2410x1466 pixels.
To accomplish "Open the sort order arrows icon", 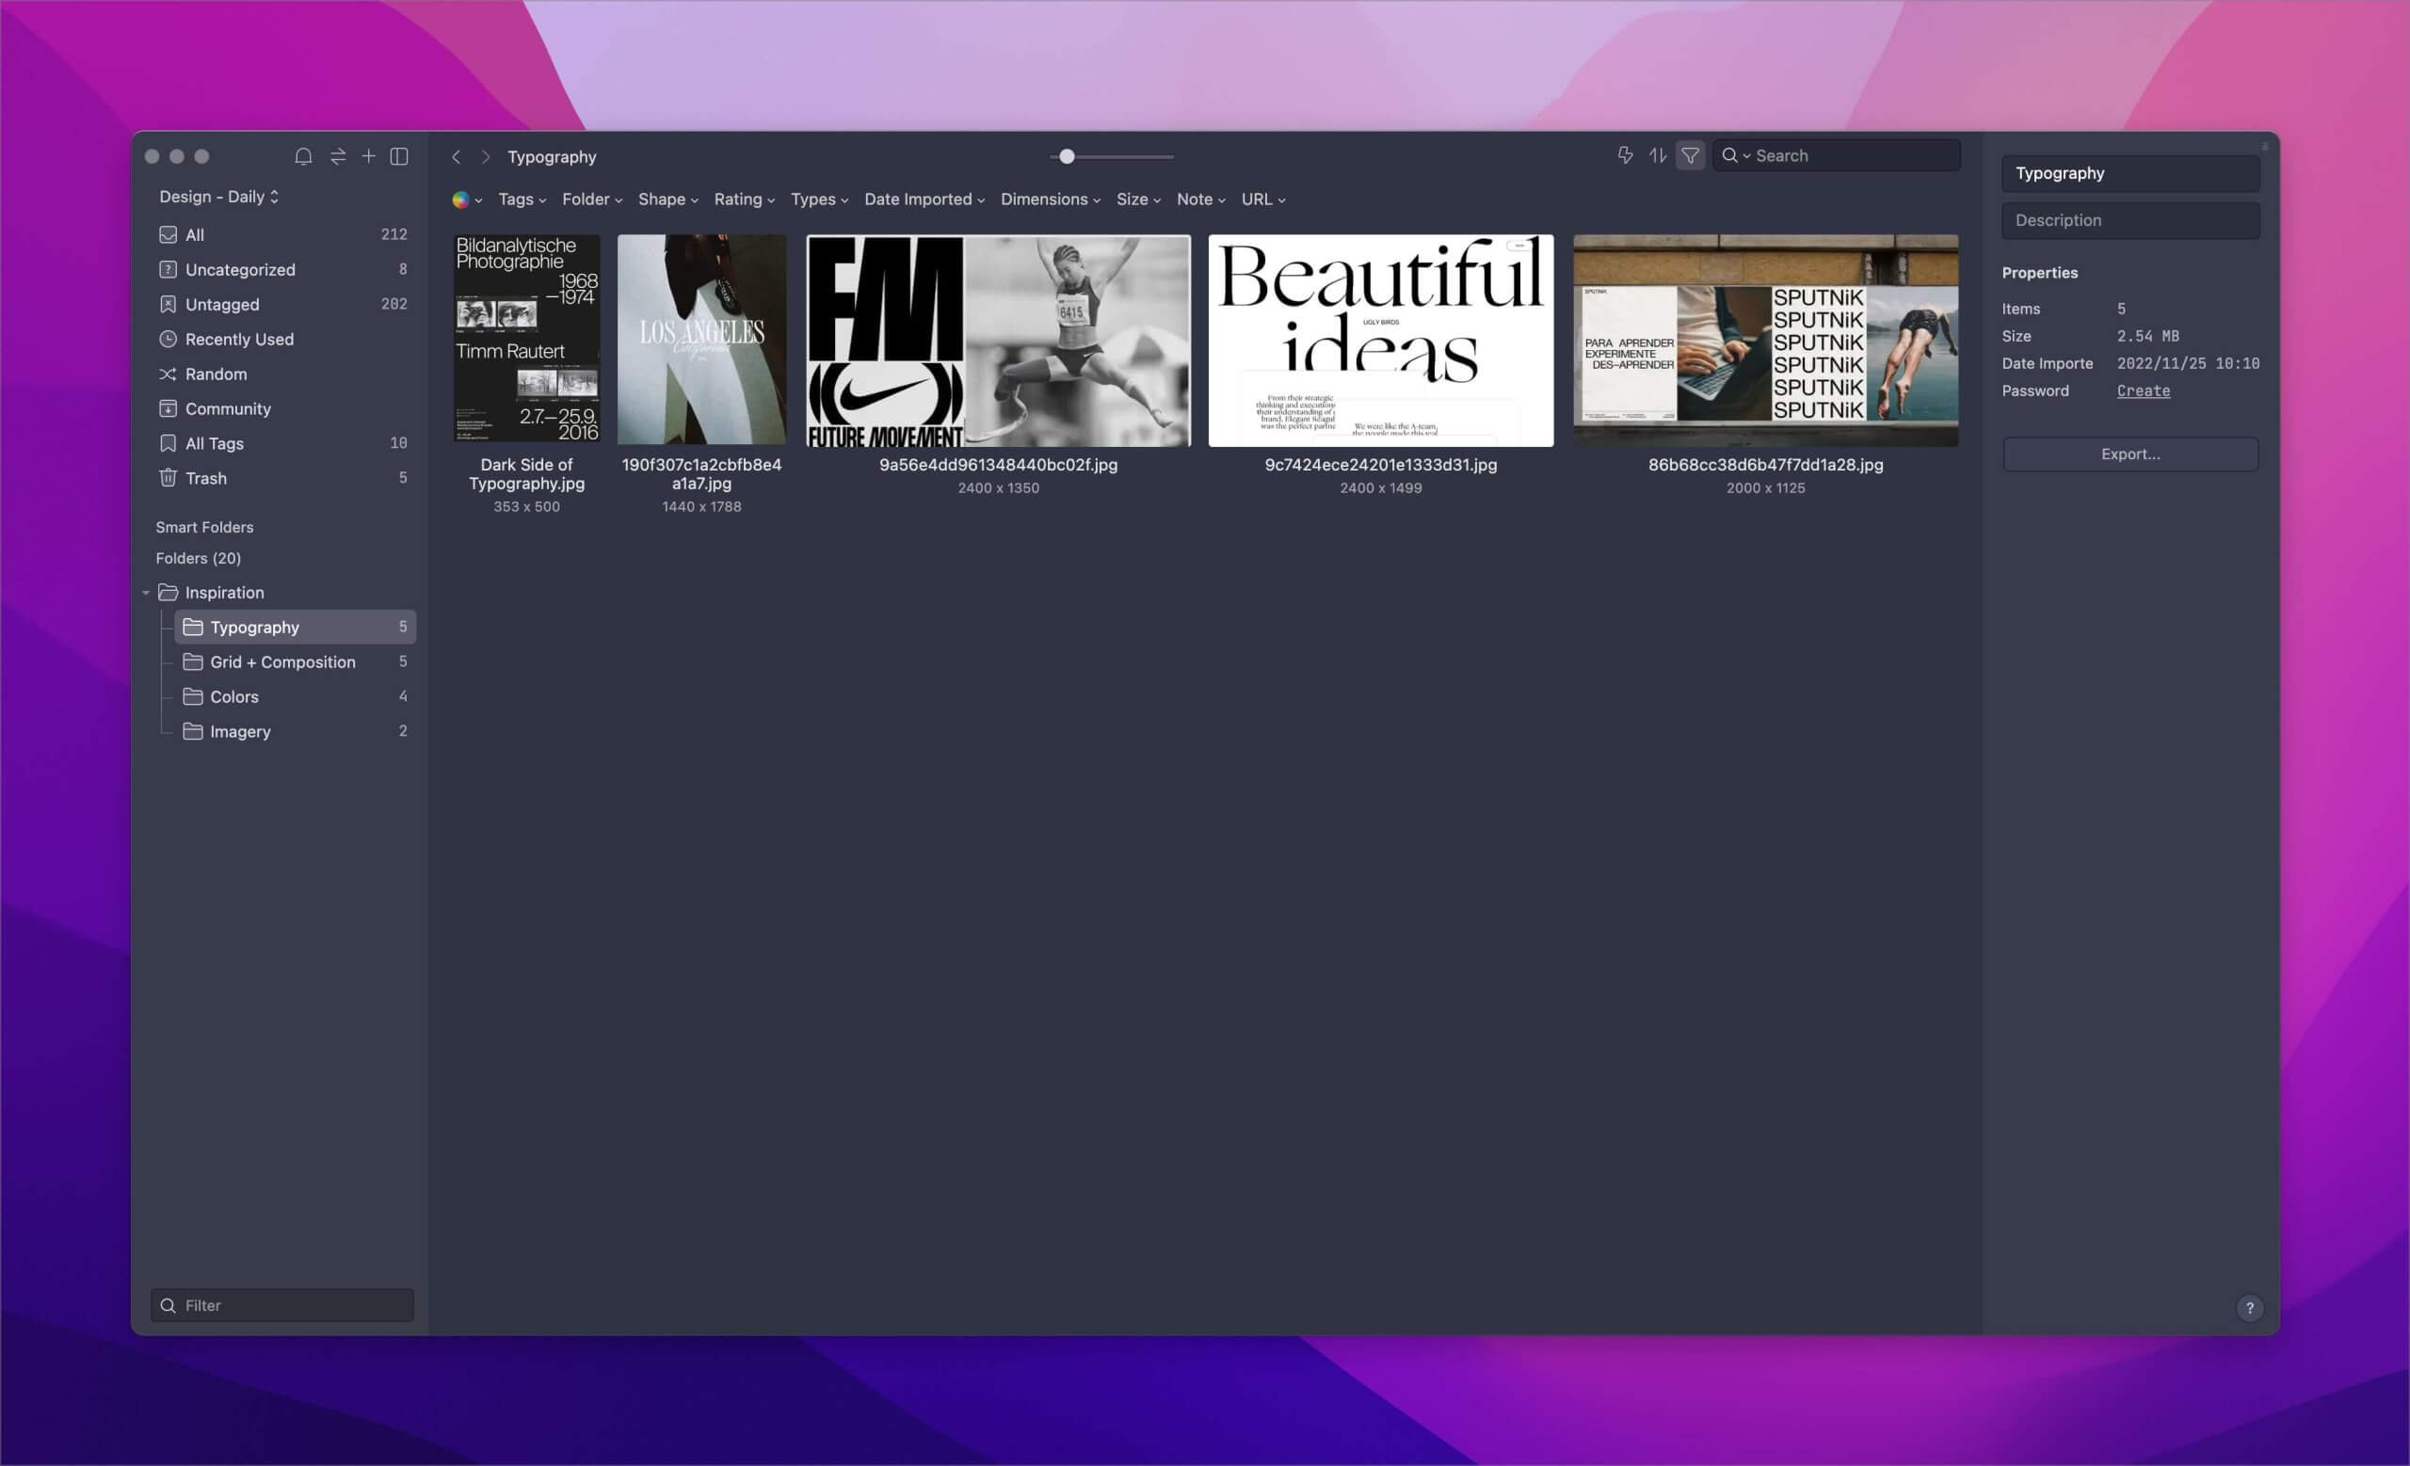I will (x=1657, y=155).
